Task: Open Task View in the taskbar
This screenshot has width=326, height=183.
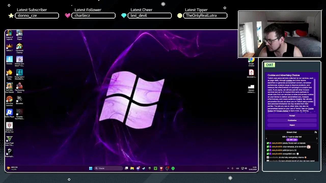Action: [126, 168]
